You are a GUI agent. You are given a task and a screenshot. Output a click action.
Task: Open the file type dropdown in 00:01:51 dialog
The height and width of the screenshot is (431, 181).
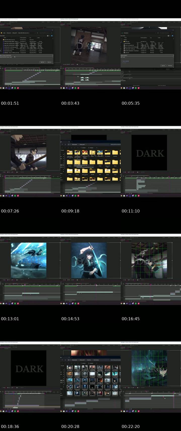(x=26, y=57)
